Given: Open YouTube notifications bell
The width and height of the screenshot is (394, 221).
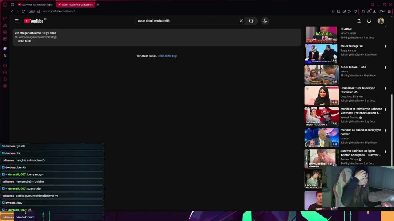Looking at the screenshot, I should pyautogui.click(x=369, y=21).
